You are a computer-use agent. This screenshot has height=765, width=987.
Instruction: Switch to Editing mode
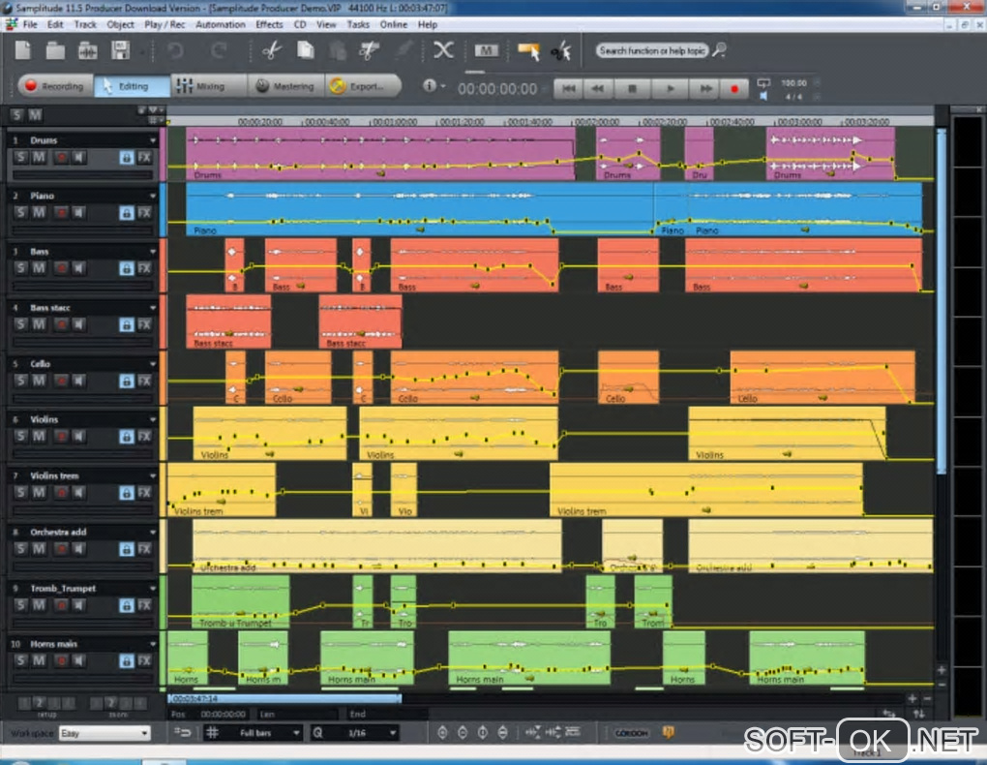coord(132,86)
